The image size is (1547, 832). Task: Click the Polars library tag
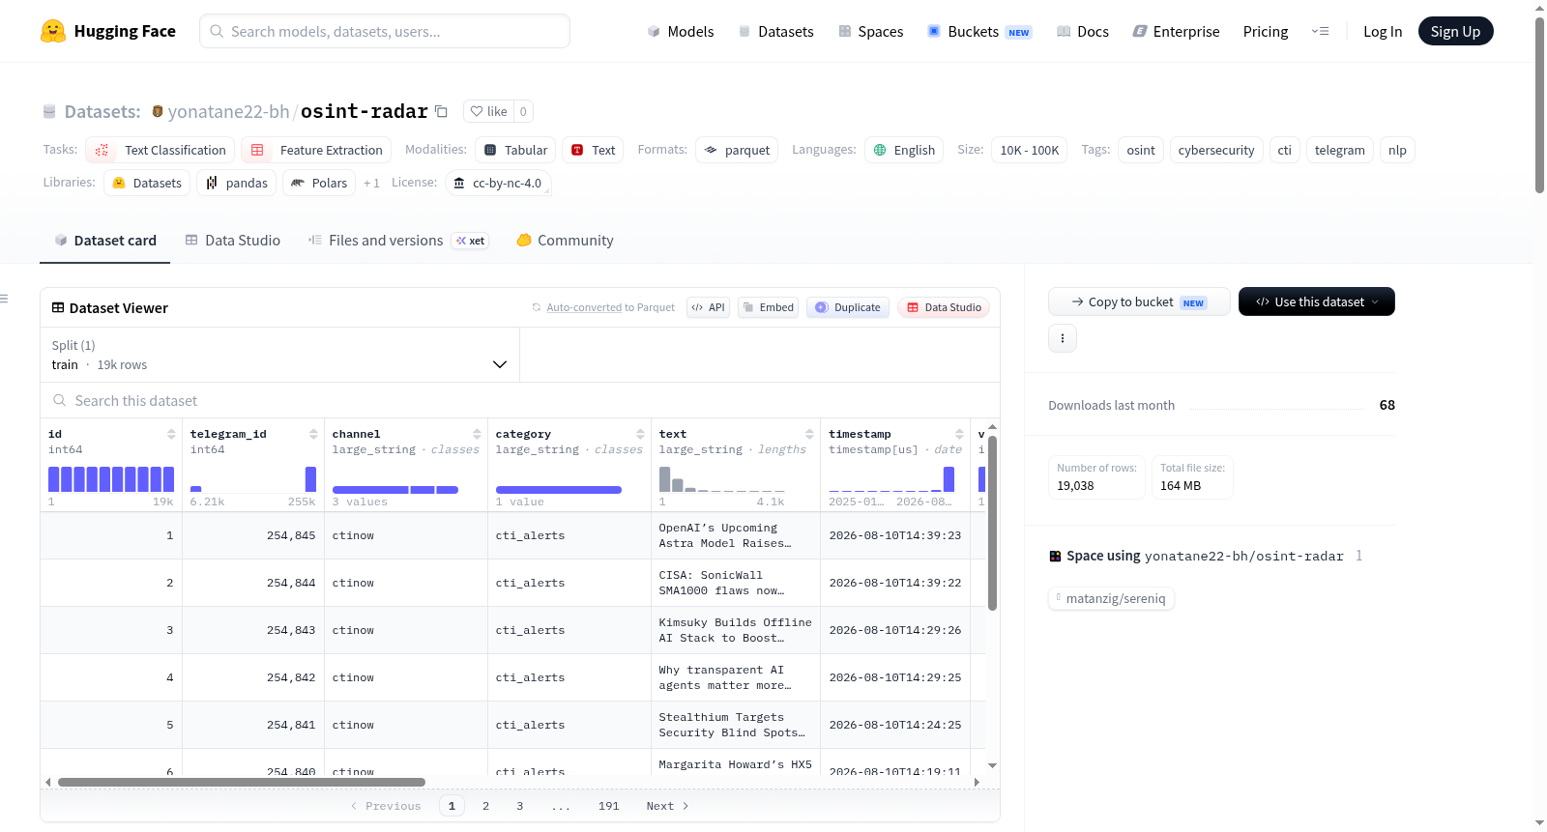coord(319,183)
